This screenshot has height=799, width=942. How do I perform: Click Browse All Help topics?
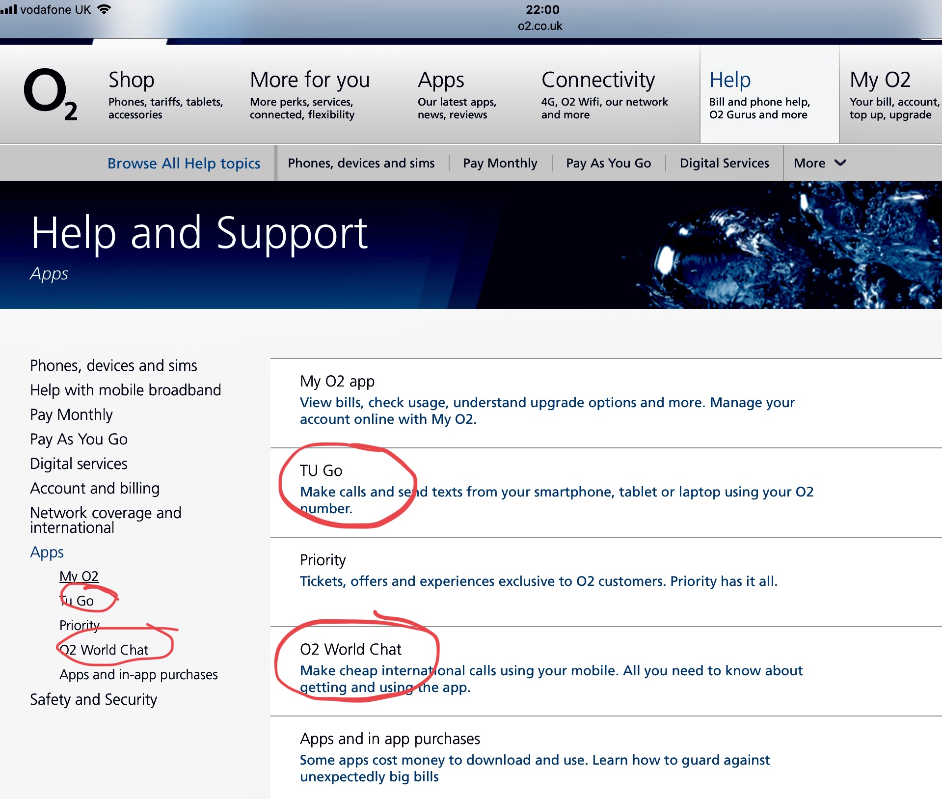pos(184,163)
